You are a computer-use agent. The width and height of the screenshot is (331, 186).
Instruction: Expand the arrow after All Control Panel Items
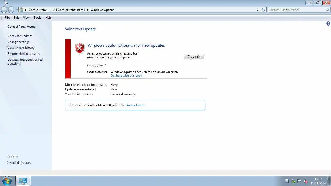pos(87,10)
